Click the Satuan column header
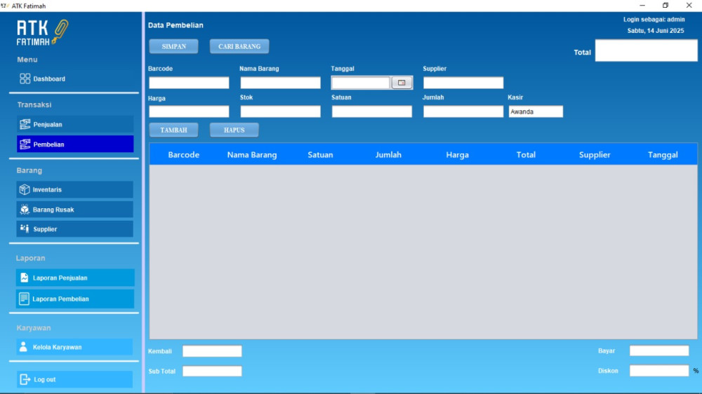 point(320,155)
